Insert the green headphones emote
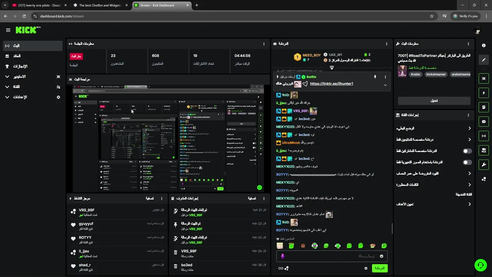Screen dimensions: 492x277 tap(338, 245)
